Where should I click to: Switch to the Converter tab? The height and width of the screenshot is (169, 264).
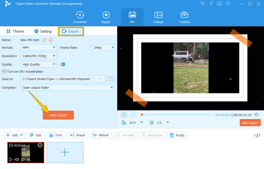pyautogui.click(x=80, y=17)
